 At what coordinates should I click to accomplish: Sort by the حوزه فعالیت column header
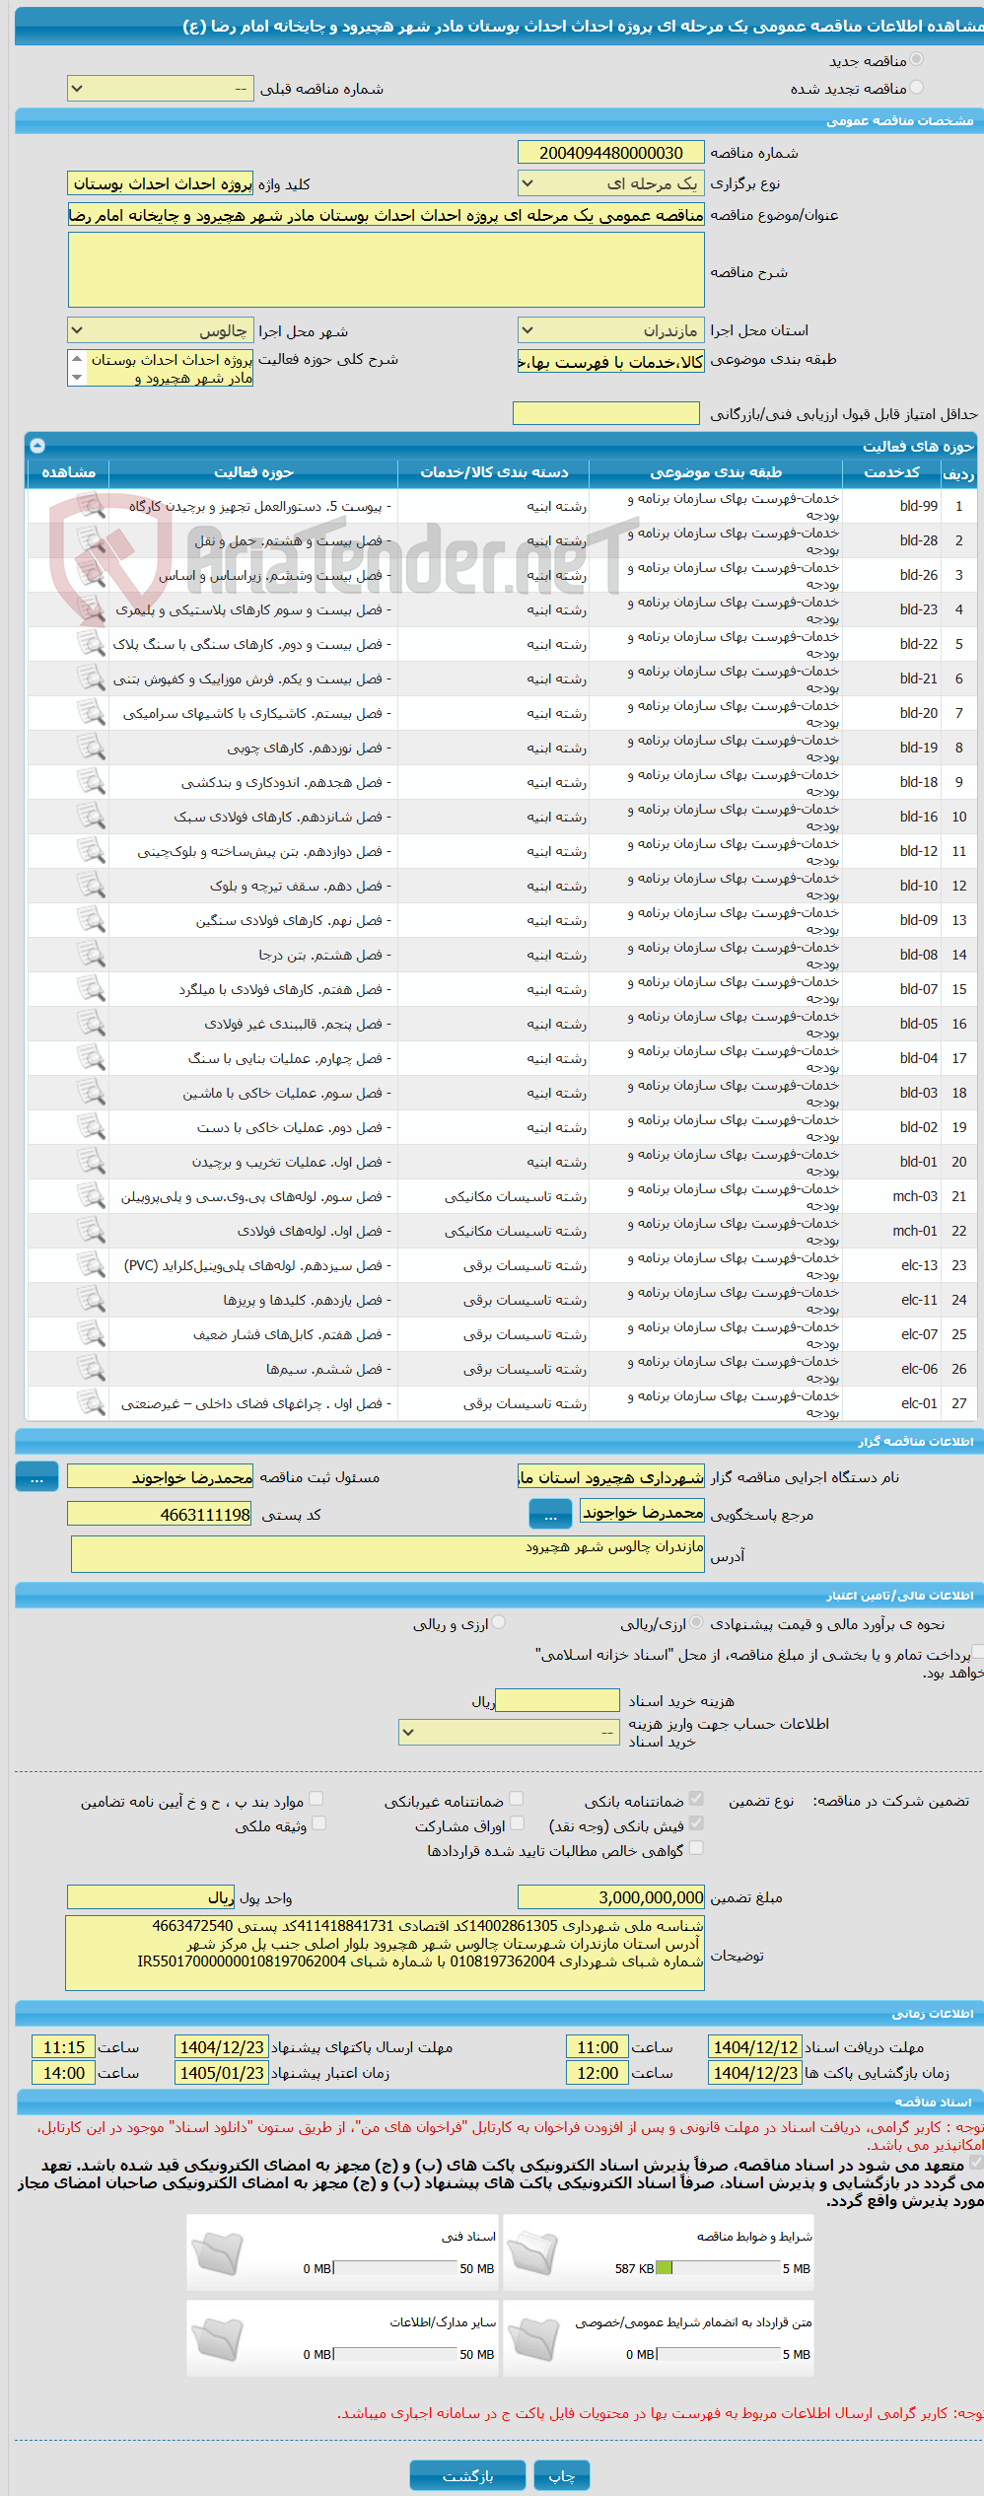(253, 472)
